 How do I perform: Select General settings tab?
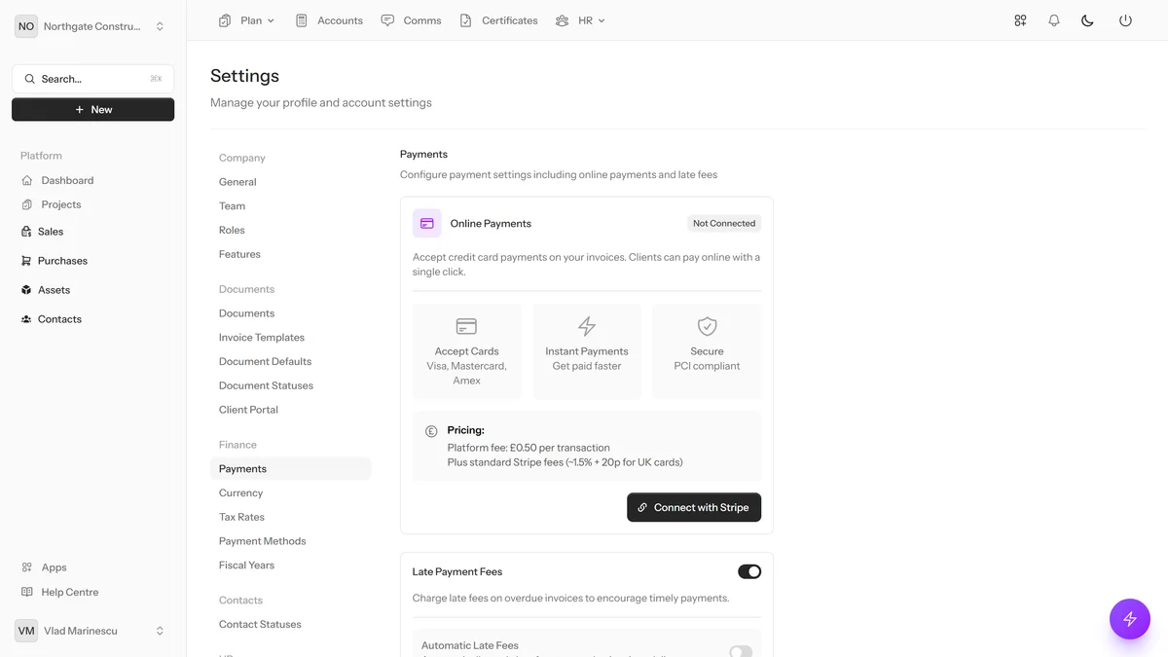pos(237,182)
